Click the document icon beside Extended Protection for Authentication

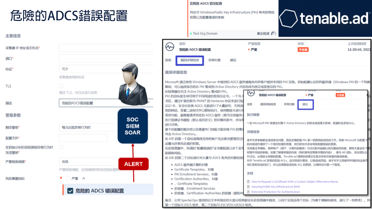pos(248,192)
